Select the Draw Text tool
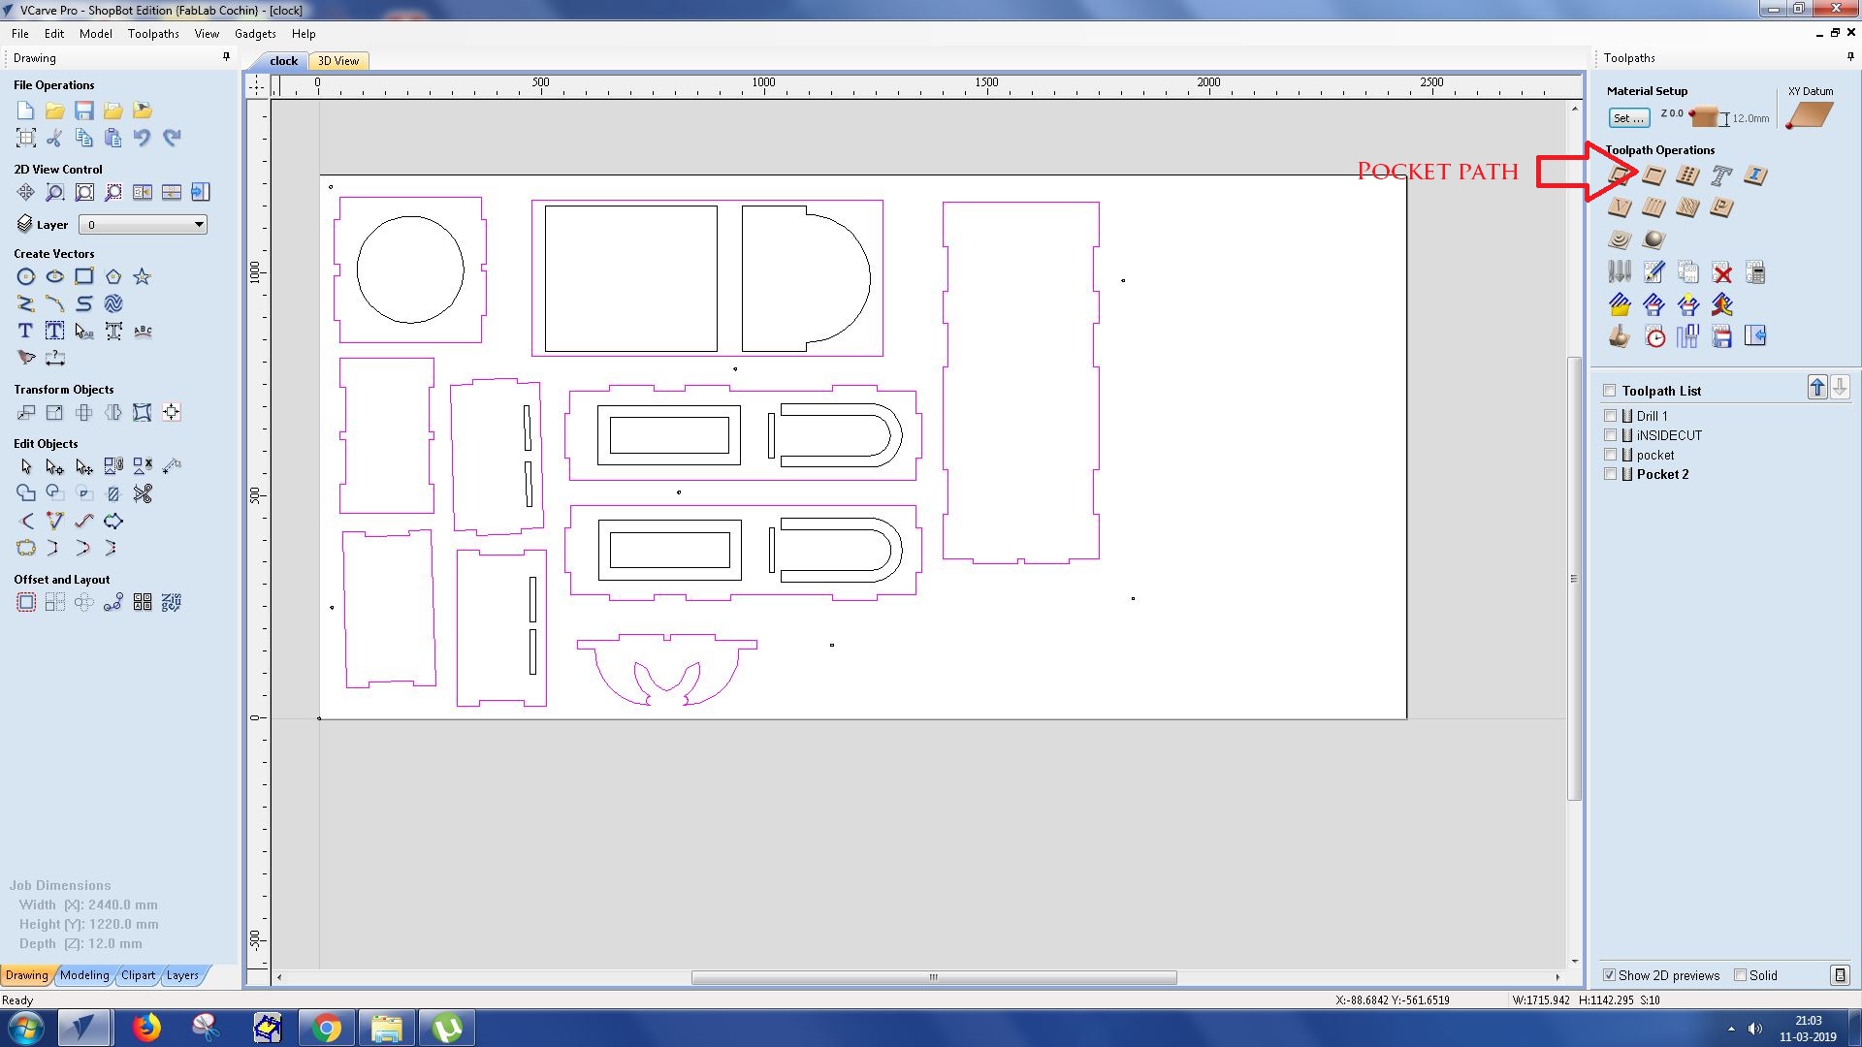1862x1047 pixels. [x=26, y=332]
